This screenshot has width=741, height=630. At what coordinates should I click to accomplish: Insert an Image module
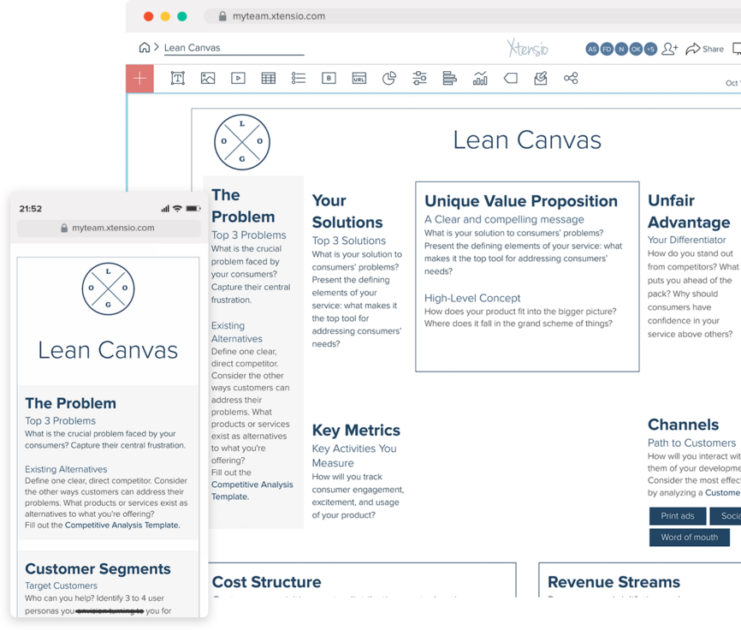209,78
